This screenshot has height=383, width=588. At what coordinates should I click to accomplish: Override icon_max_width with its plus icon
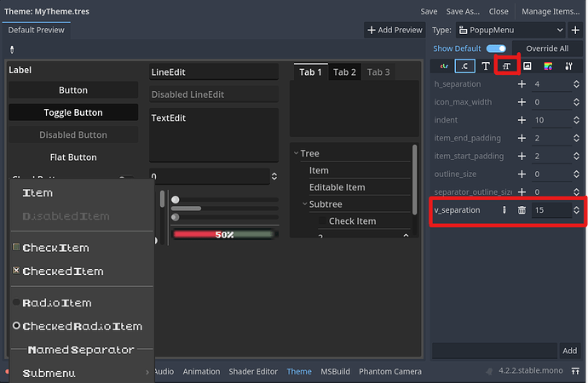522,102
